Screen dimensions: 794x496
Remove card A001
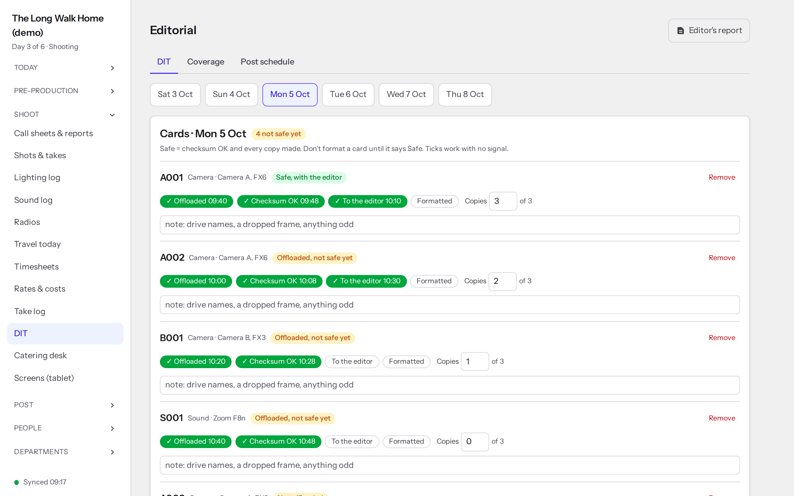[x=722, y=177]
